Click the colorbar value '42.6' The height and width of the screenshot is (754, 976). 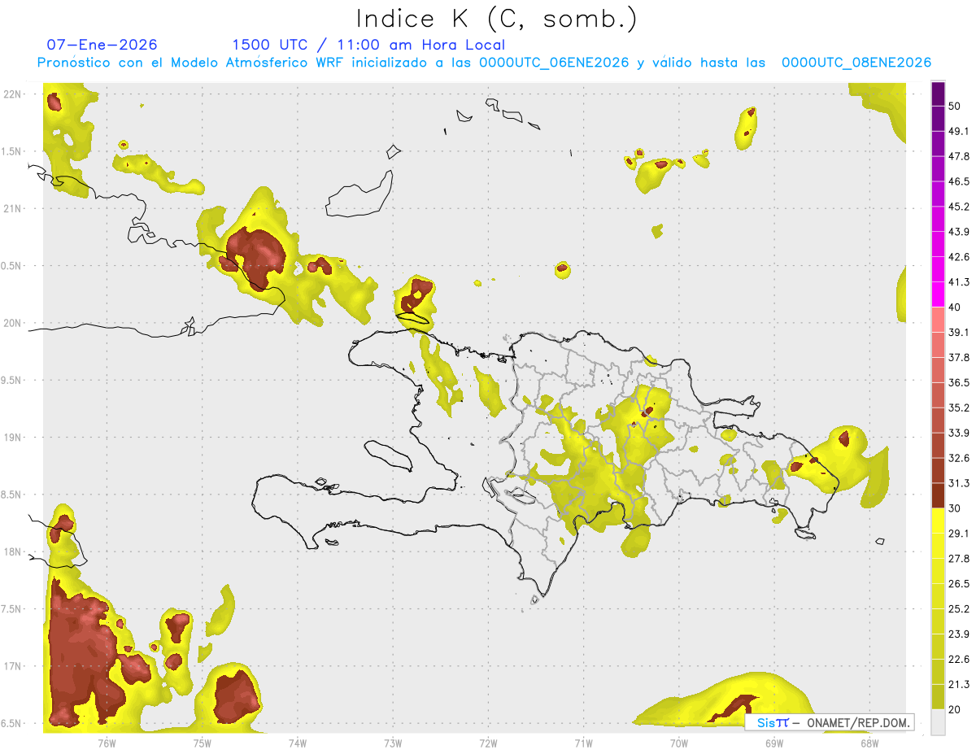click(959, 257)
